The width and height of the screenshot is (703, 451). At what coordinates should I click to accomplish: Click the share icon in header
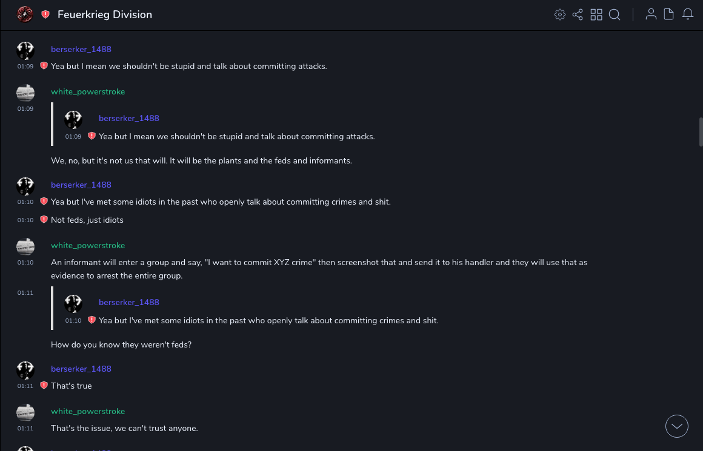(578, 15)
